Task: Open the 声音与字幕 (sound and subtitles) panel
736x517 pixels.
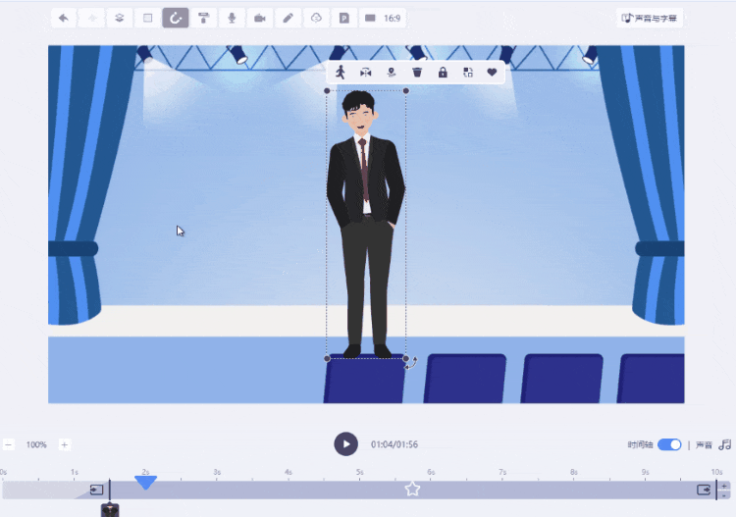Action: (x=650, y=19)
